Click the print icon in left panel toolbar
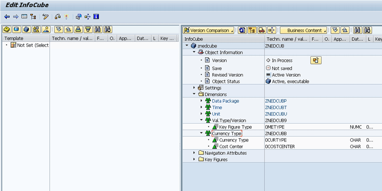This screenshot has width=382, height=191. (78, 30)
